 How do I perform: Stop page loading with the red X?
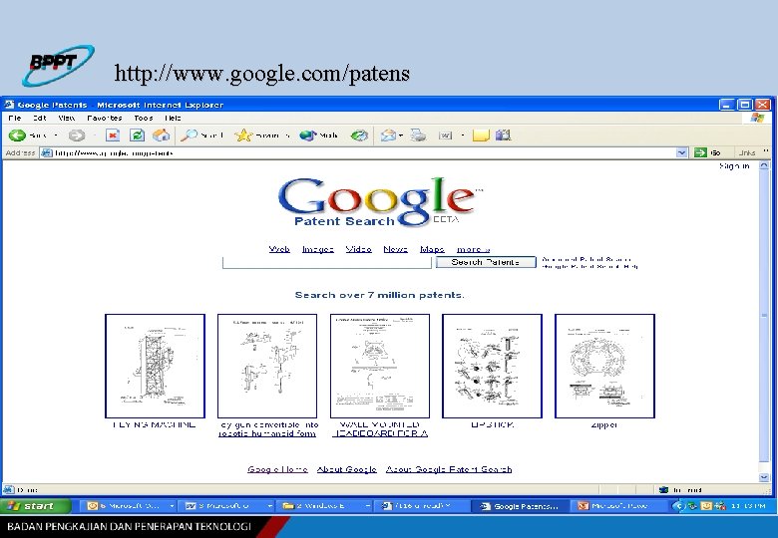(x=113, y=135)
